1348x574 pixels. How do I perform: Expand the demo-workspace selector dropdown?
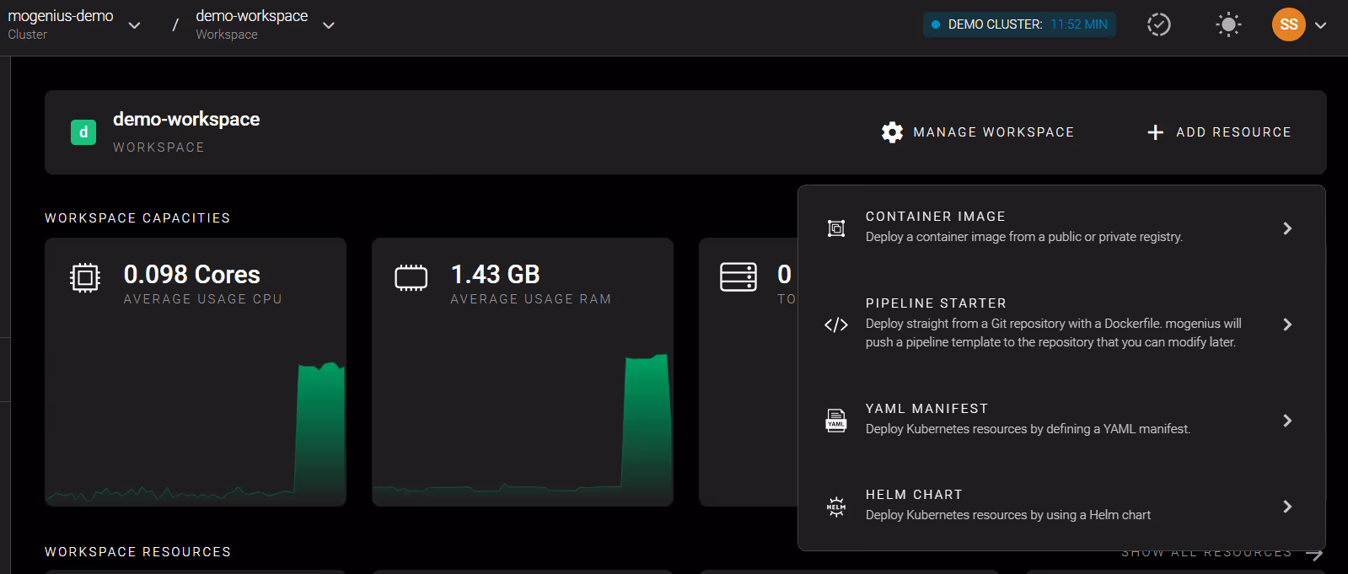[329, 25]
